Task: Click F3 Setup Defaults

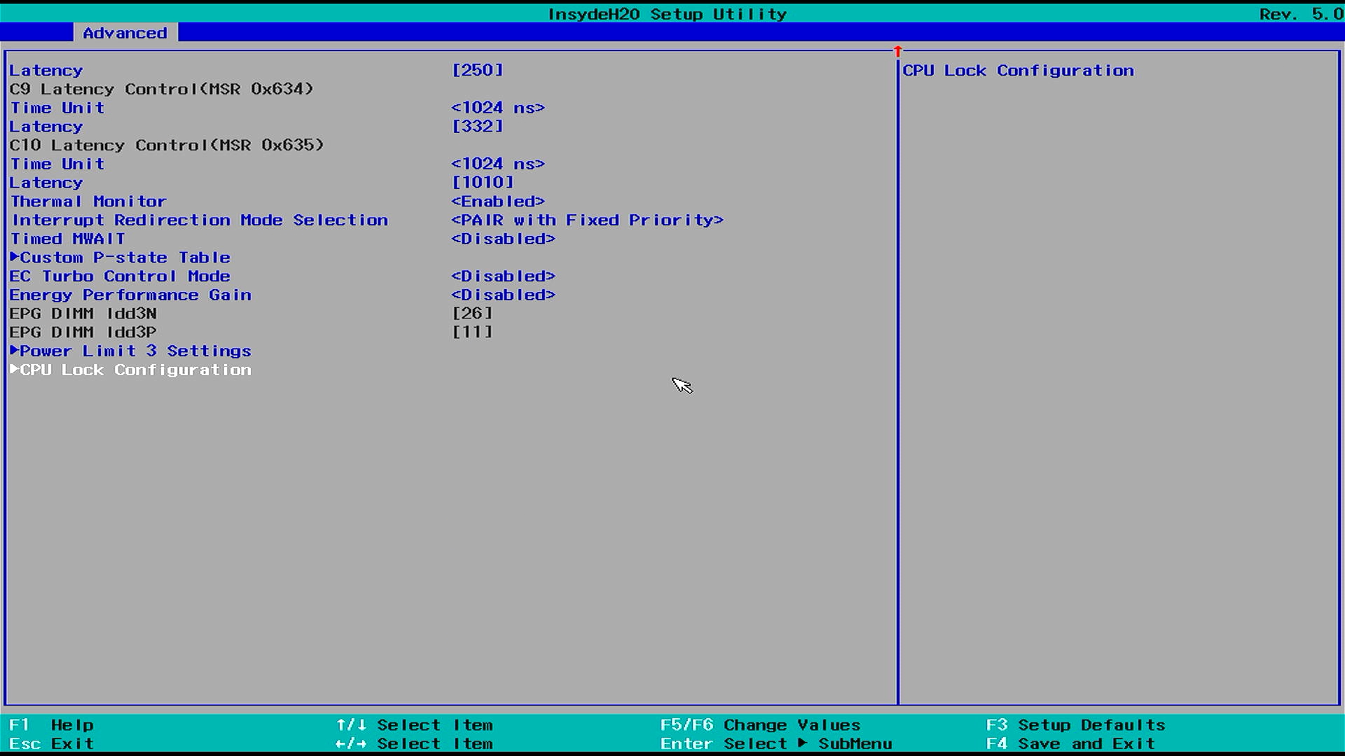Action: [1075, 725]
